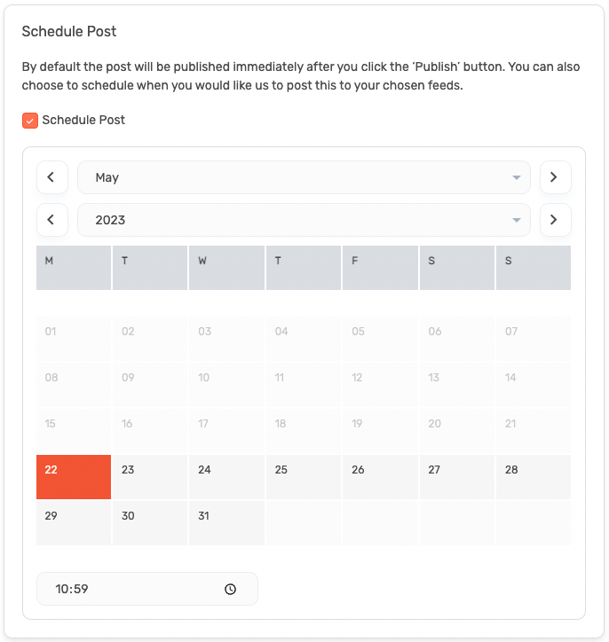Choose May 31 on the calendar
Image resolution: width=609 pixels, height=642 pixels.
(226, 523)
